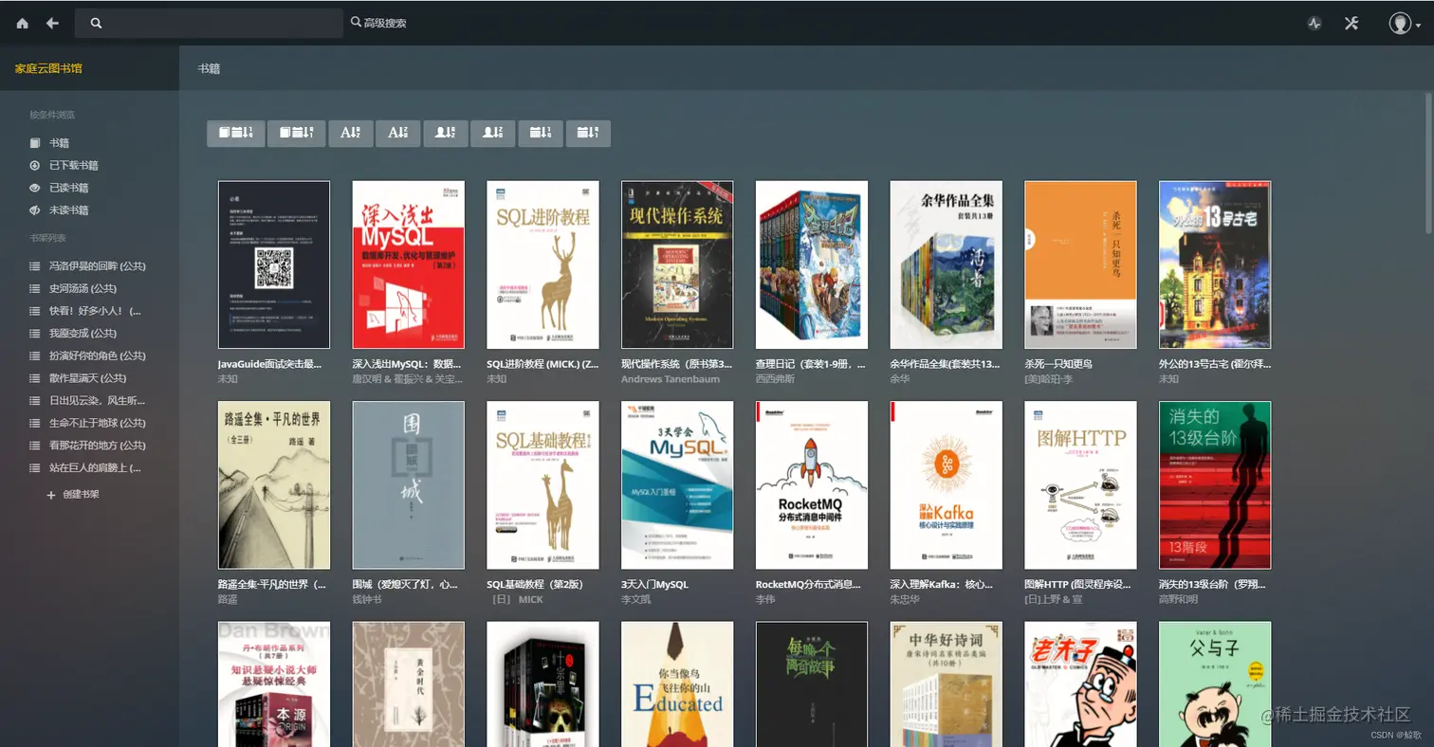Open the 消失的13级台阶 red cover
1434x747 pixels.
[1216, 485]
